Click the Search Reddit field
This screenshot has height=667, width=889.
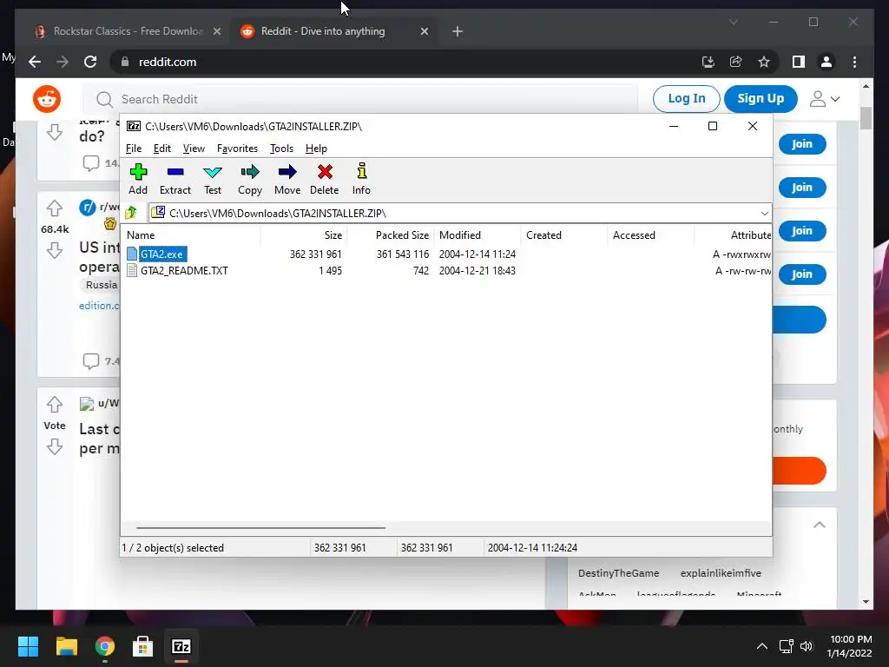[360, 99]
